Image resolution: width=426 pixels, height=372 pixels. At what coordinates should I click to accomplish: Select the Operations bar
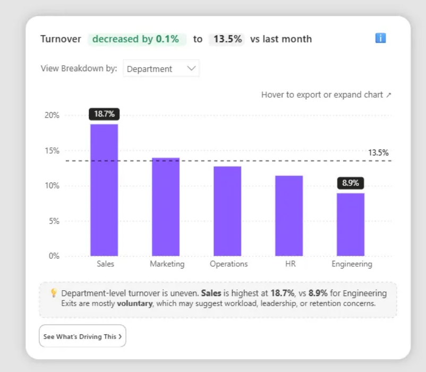227,211
